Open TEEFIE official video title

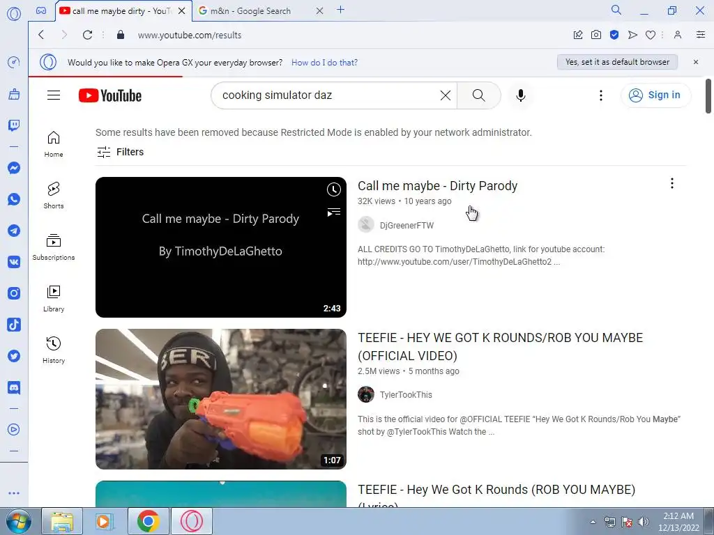(x=500, y=346)
